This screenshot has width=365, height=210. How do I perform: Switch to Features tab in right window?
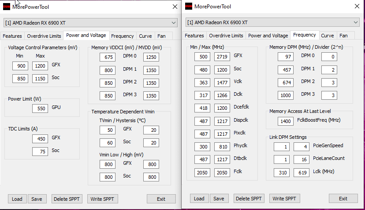[x=194, y=36]
